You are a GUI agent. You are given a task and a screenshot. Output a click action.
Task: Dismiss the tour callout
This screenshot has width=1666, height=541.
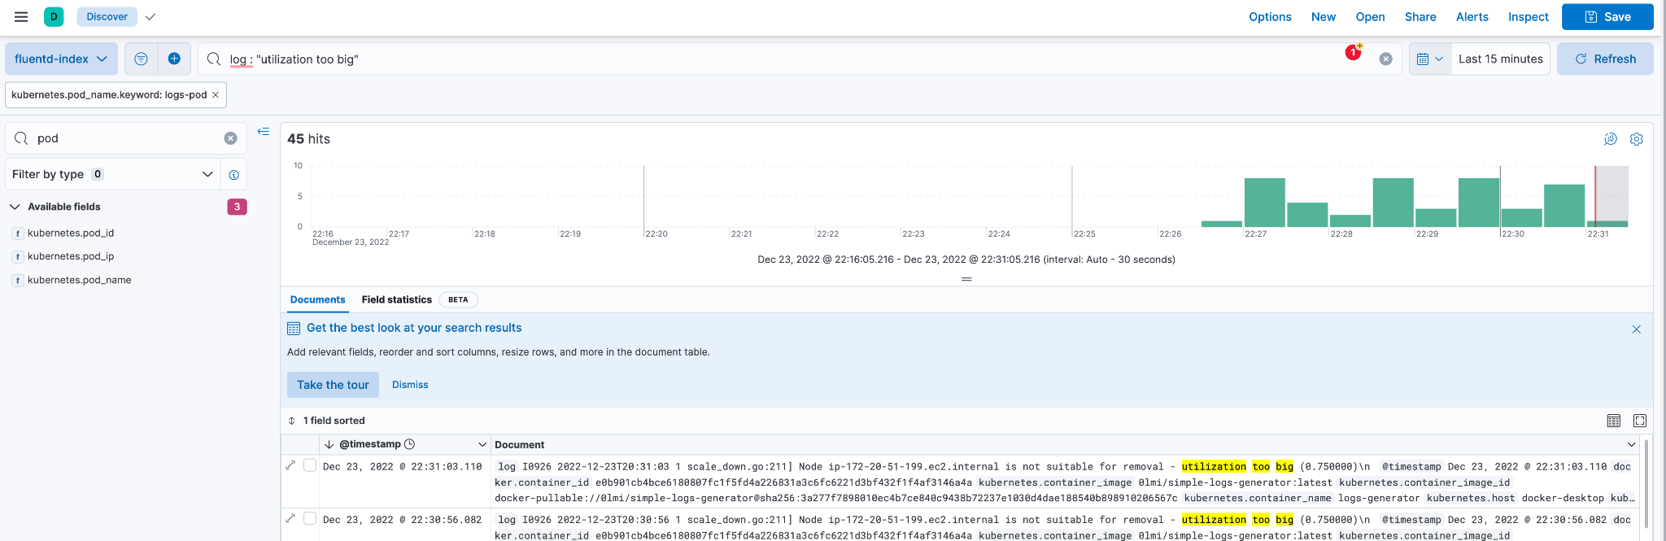coord(410,385)
